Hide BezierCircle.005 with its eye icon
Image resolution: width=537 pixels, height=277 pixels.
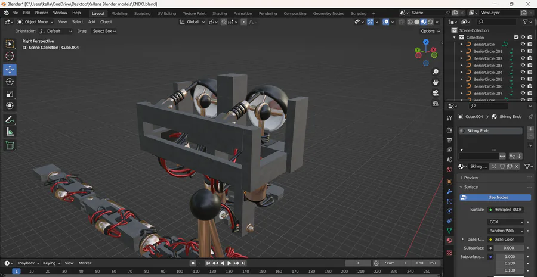[x=523, y=79]
